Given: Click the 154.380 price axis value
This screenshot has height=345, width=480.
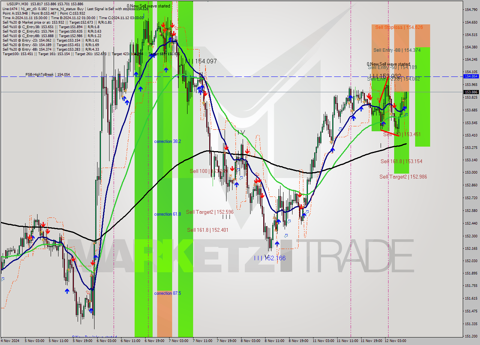Looking at the screenshot, I should coord(471,47).
